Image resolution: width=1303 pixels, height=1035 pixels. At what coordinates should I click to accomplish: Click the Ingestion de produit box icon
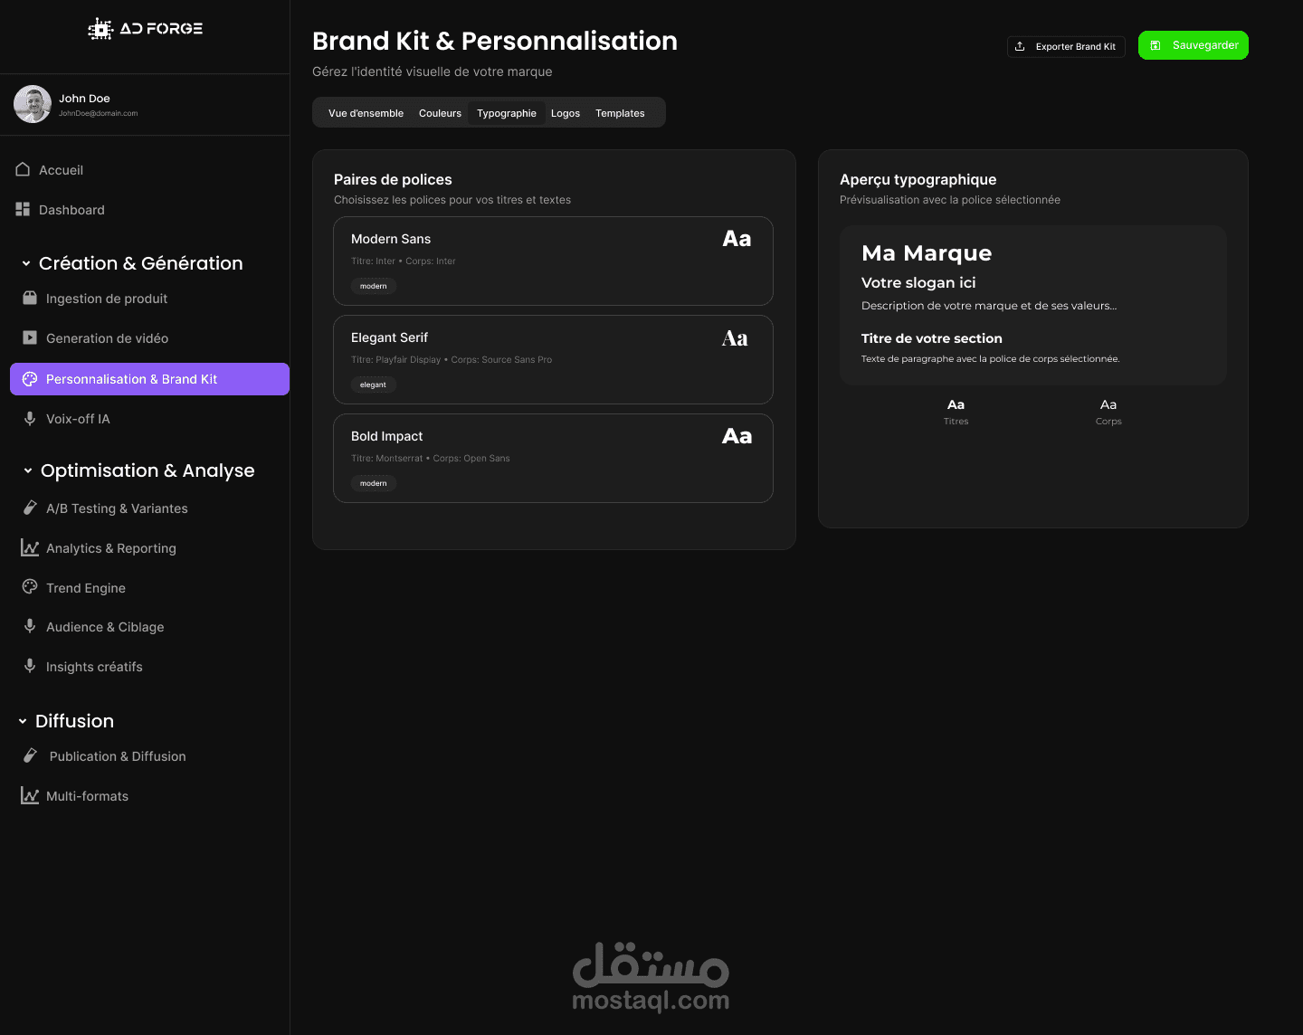[30, 299]
